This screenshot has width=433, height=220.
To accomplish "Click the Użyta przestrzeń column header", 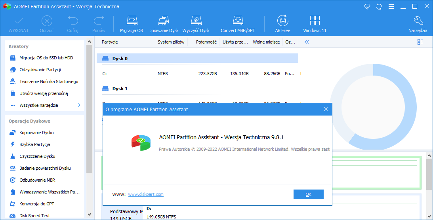I will pyautogui.click(x=235, y=42).
